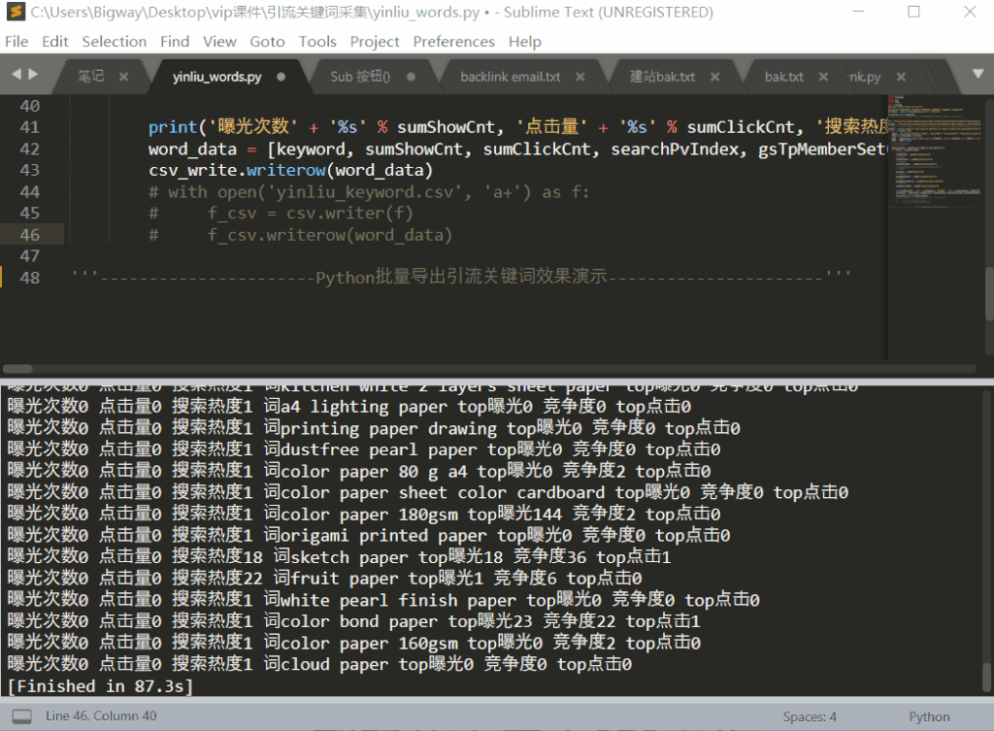Image resolution: width=994 pixels, height=731 pixels.
Task: Close the 建站bak.txt tab
Action: coord(715,77)
